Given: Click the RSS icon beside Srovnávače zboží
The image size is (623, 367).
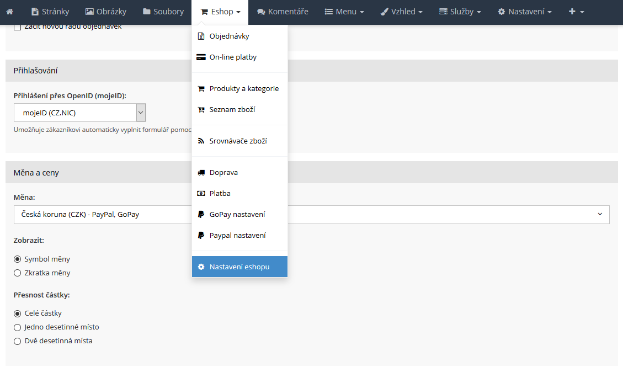Looking at the screenshot, I should point(201,141).
